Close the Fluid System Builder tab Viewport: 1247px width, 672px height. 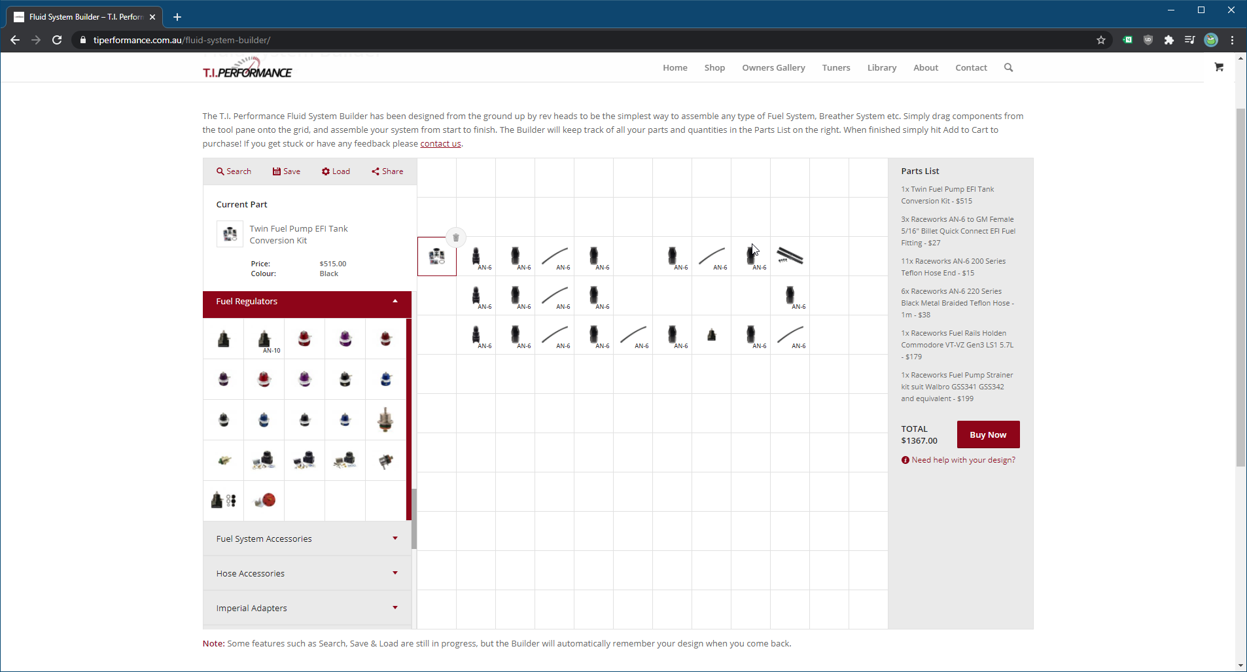(152, 17)
